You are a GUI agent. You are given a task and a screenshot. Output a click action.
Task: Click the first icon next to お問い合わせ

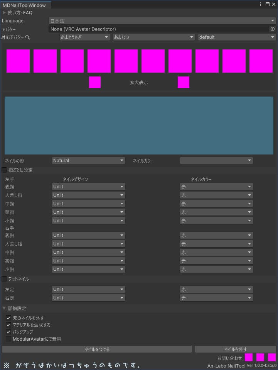(x=249, y=357)
